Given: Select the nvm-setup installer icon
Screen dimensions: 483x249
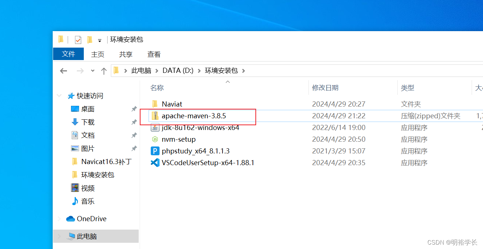Looking at the screenshot, I should click(x=155, y=139).
